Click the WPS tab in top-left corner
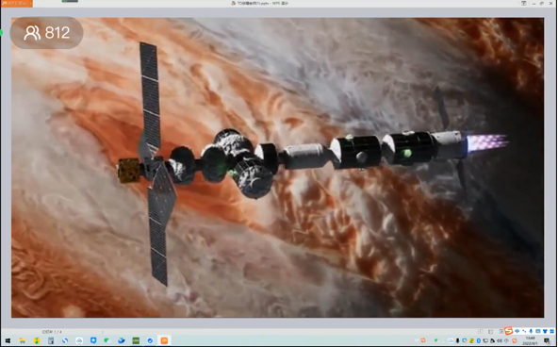 tap(16, 3)
